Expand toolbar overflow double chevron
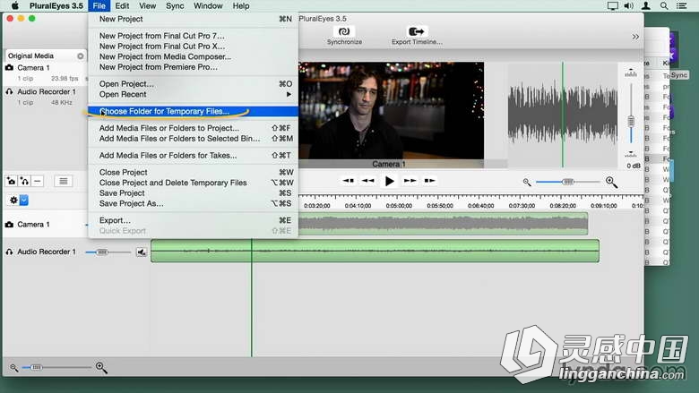This screenshot has width=699, height=393. click(x=635, y=37)
